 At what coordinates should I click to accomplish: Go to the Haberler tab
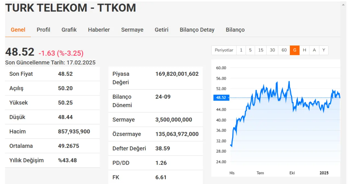tap(99, 30)
